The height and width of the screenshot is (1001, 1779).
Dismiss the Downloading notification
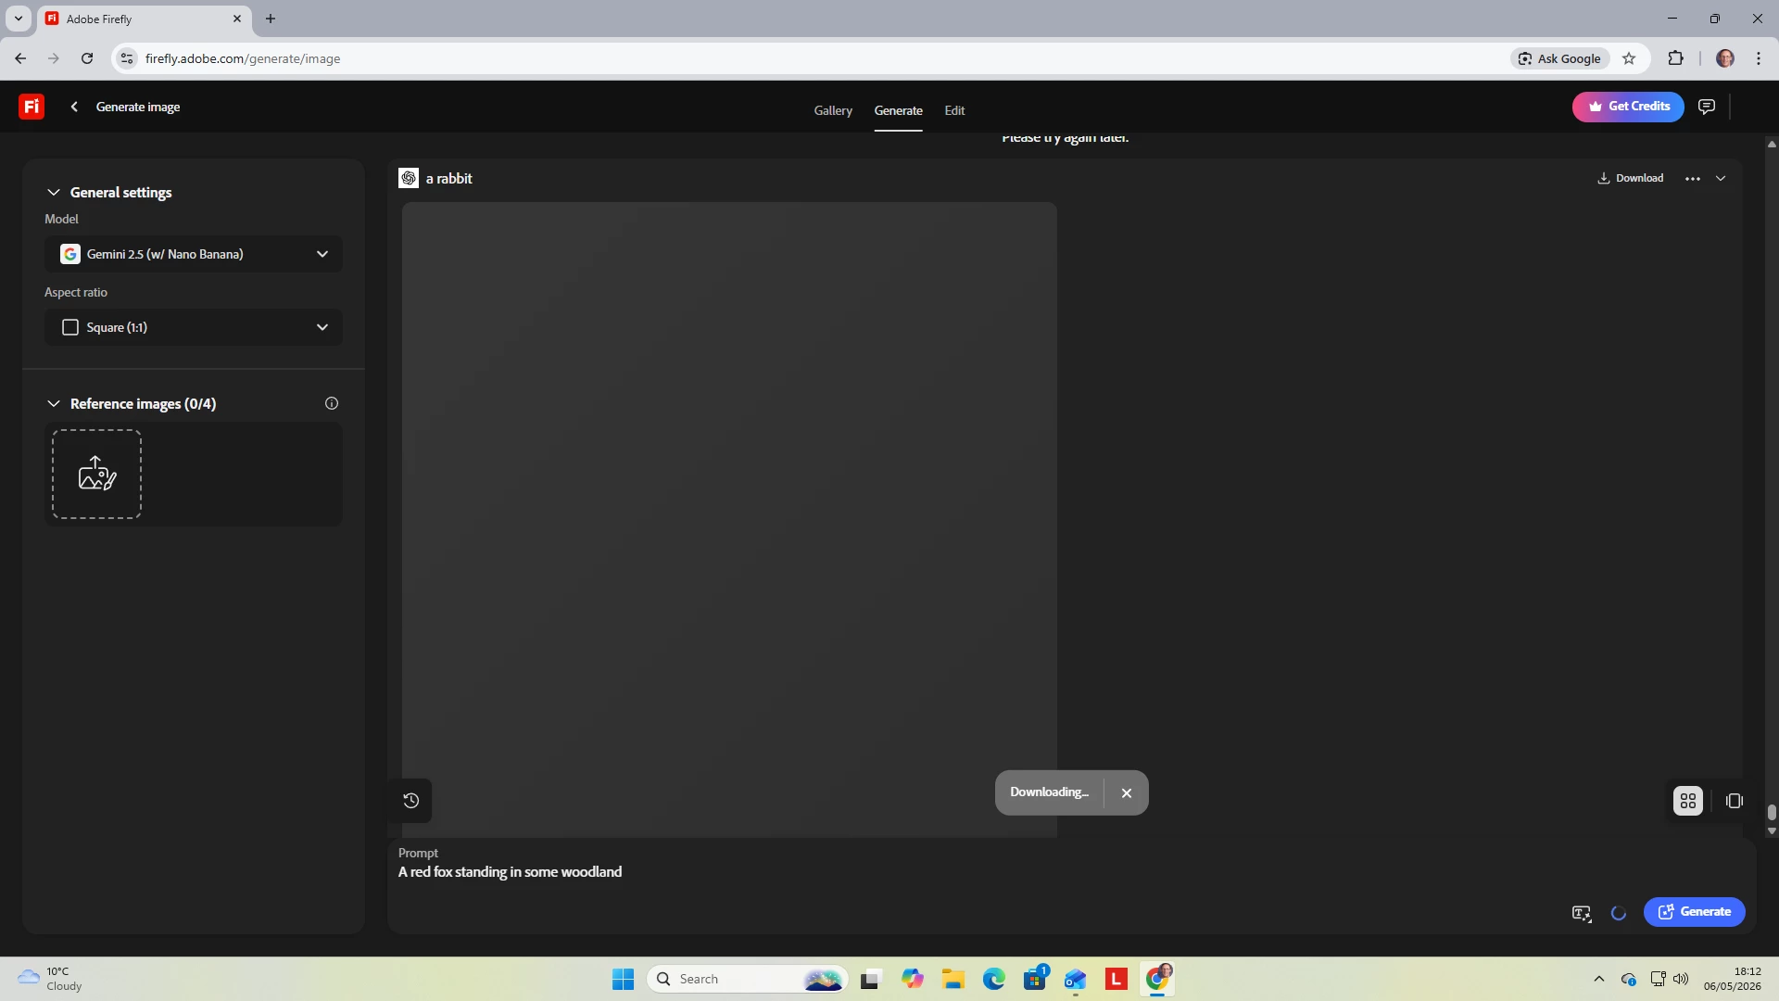click(x=1127, y=793)
